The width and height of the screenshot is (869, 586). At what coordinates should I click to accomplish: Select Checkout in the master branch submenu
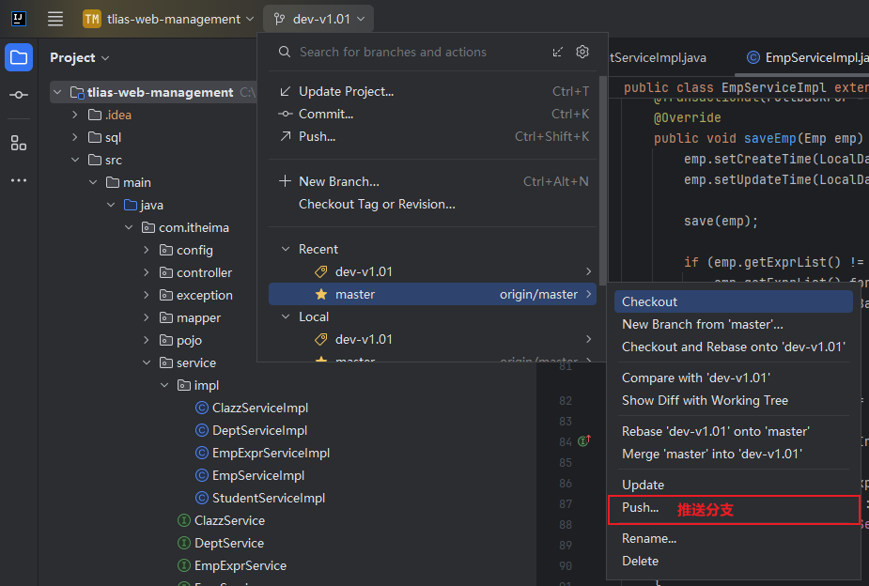tap(733, 301)
